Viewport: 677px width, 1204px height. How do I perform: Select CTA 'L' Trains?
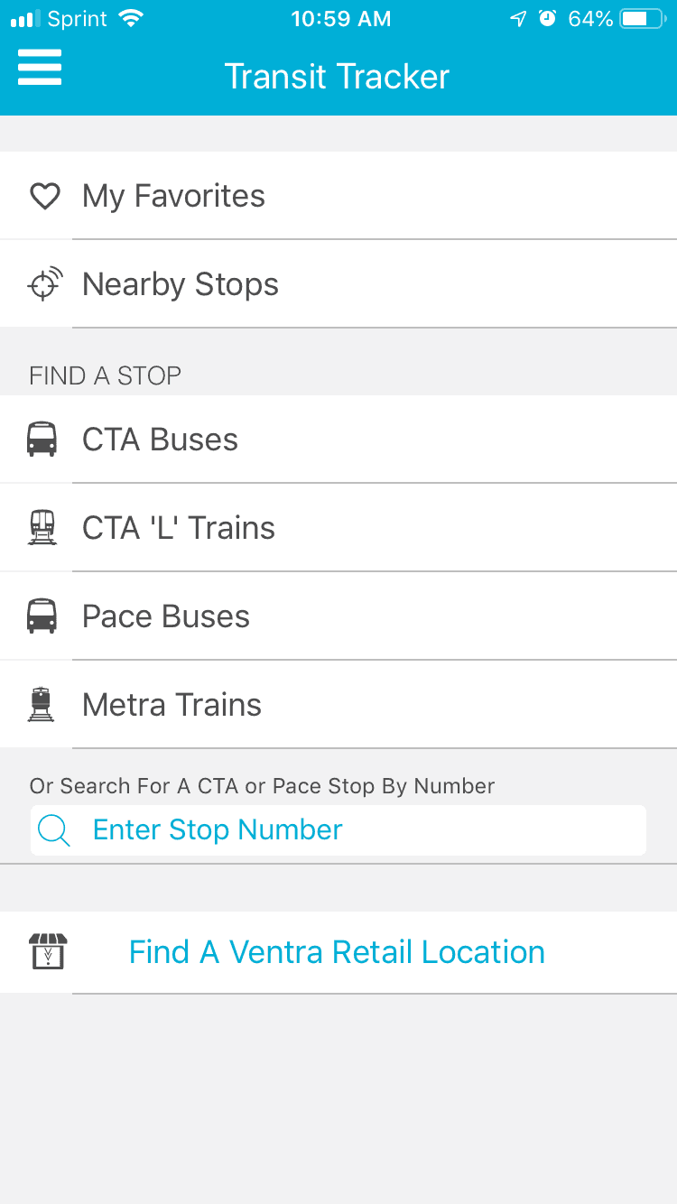pos(179,528)
